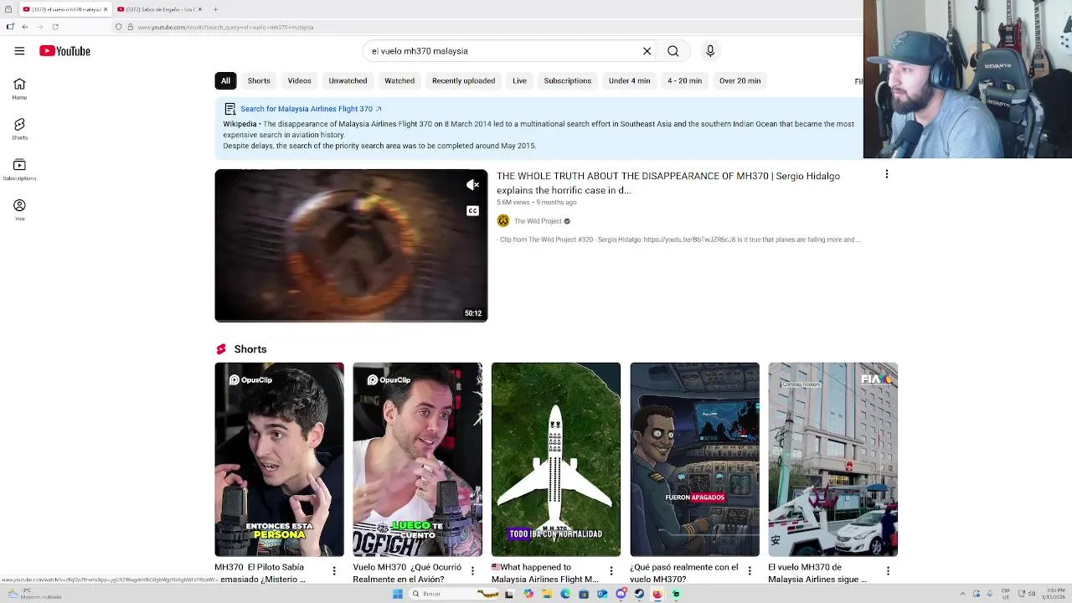Open Subscriptions in the left sidebar
The width and height of the screenshot is (1072, 603).
(x=19, y=170)
